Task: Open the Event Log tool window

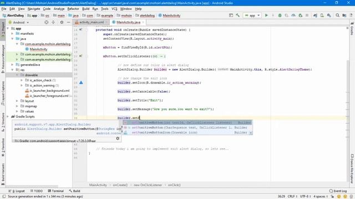Action: [338, 191]
